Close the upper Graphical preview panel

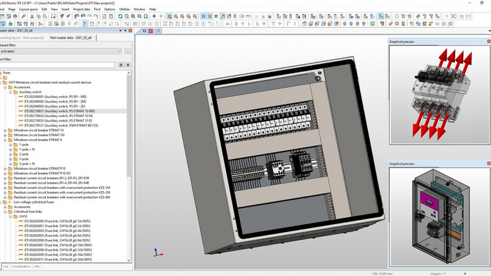[x=488, y=41]
